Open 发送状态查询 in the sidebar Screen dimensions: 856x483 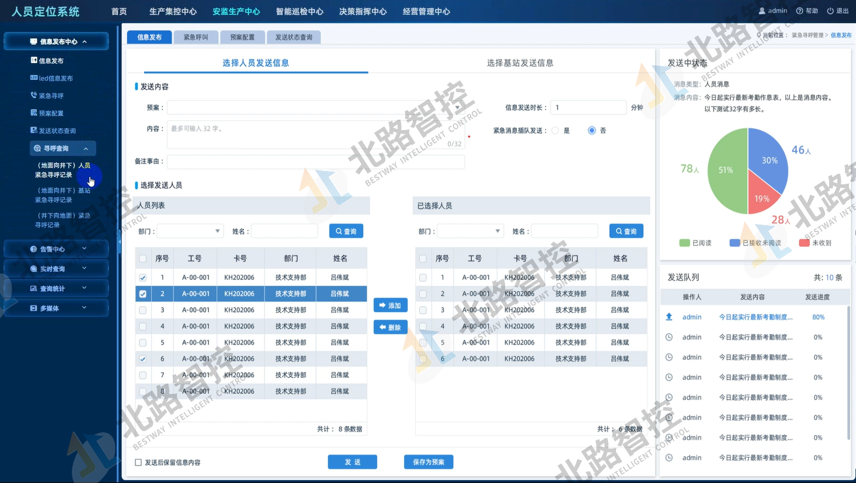pyautogui.click(x=57, y=131)
